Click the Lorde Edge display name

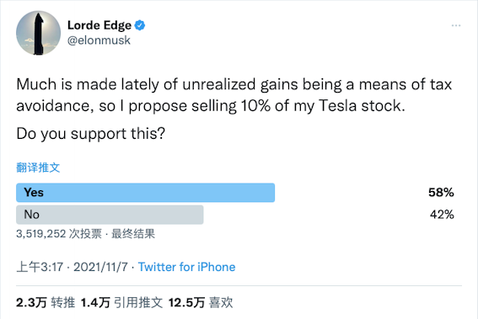[99, 25]
